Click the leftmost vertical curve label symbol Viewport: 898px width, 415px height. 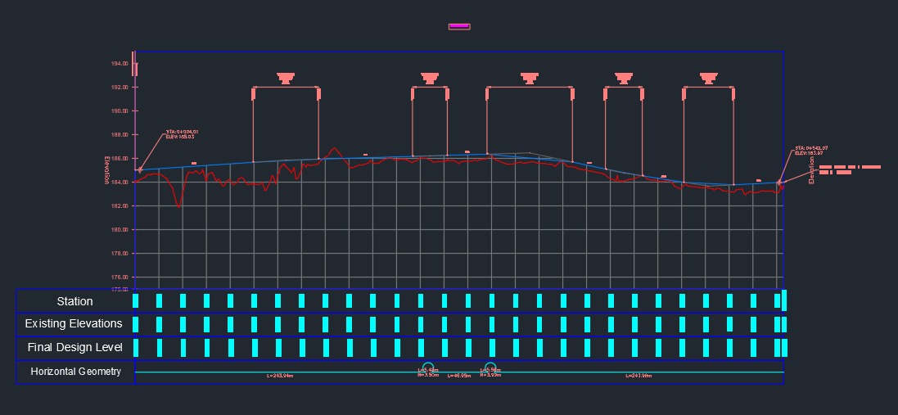[x=285, y=79]
